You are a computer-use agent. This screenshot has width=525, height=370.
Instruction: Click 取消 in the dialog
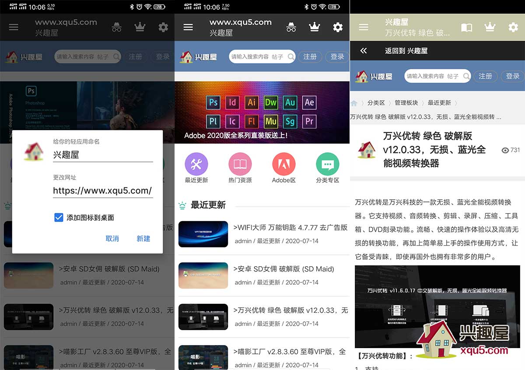tap(112, 239)
